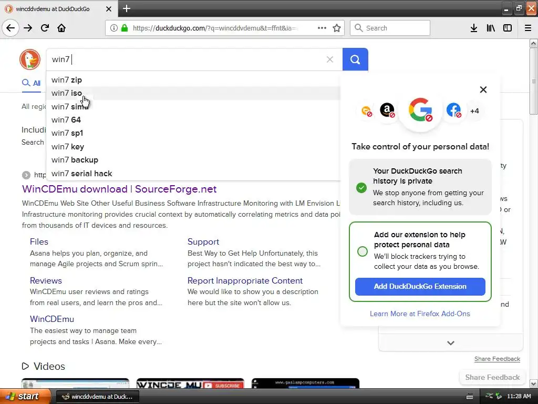Click the +4 more trackers badge
The image size is (538, 404).
[x=474, y=111]
